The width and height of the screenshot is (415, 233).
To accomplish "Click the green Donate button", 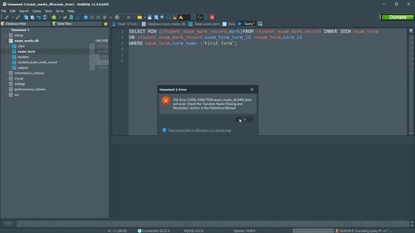I will [x=397, y=17].
